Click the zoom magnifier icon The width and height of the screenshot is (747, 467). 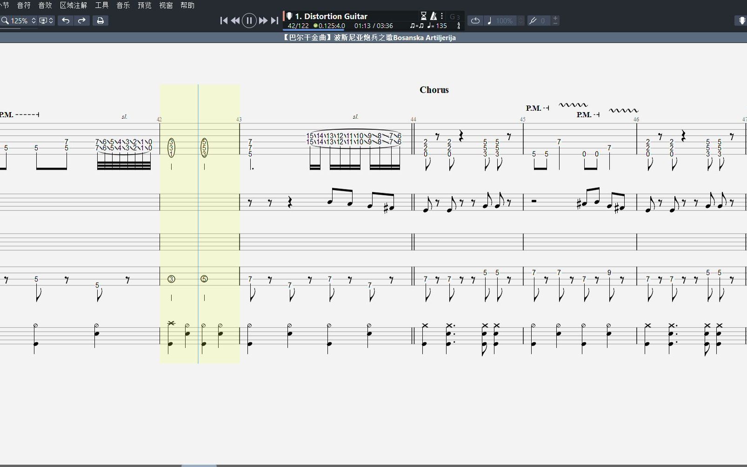point(5,20)
